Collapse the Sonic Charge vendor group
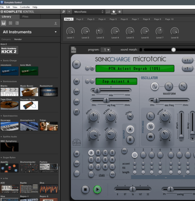195x201 pixels. coord(1,61)
